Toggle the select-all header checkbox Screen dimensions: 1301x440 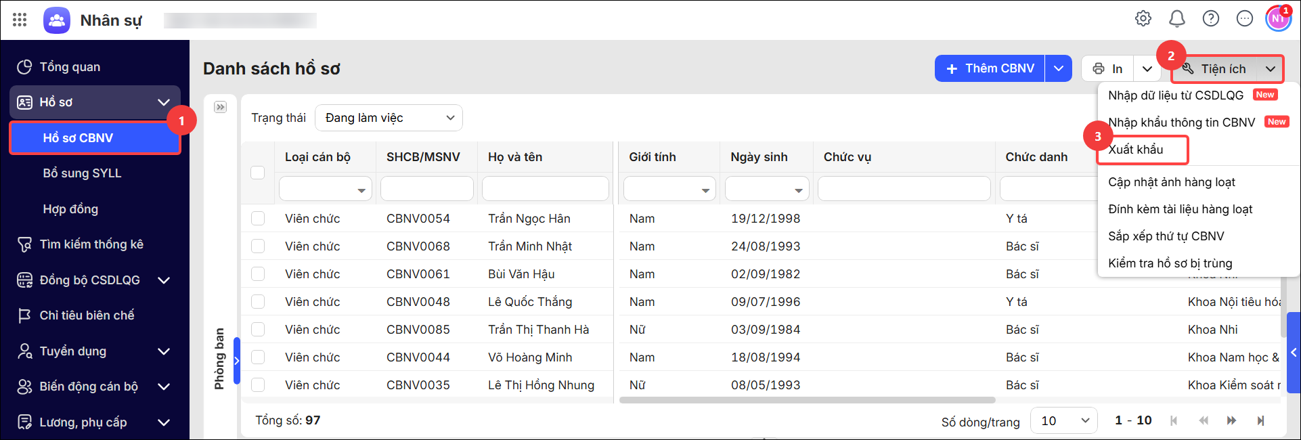tap(258, 173)
